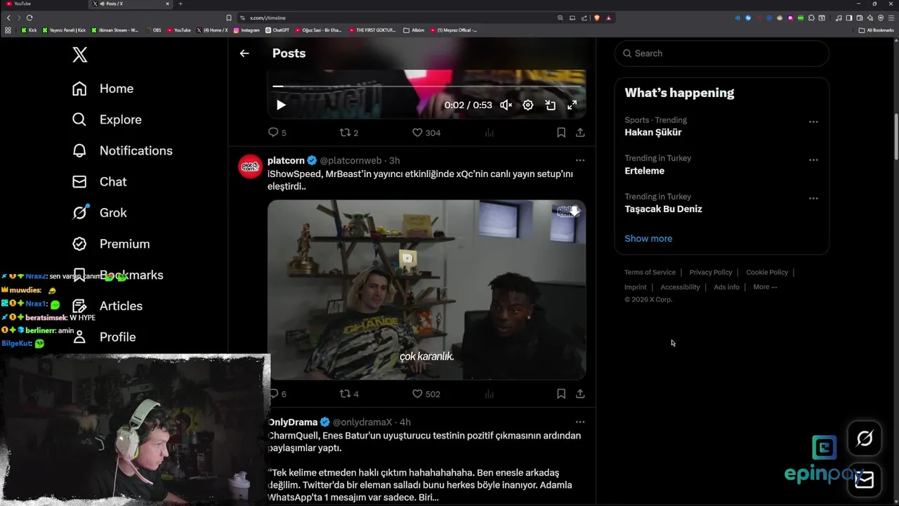The image size is (899, 506).
Task: Go to Home in the X sidebar
Action: [x=103, y=89]
